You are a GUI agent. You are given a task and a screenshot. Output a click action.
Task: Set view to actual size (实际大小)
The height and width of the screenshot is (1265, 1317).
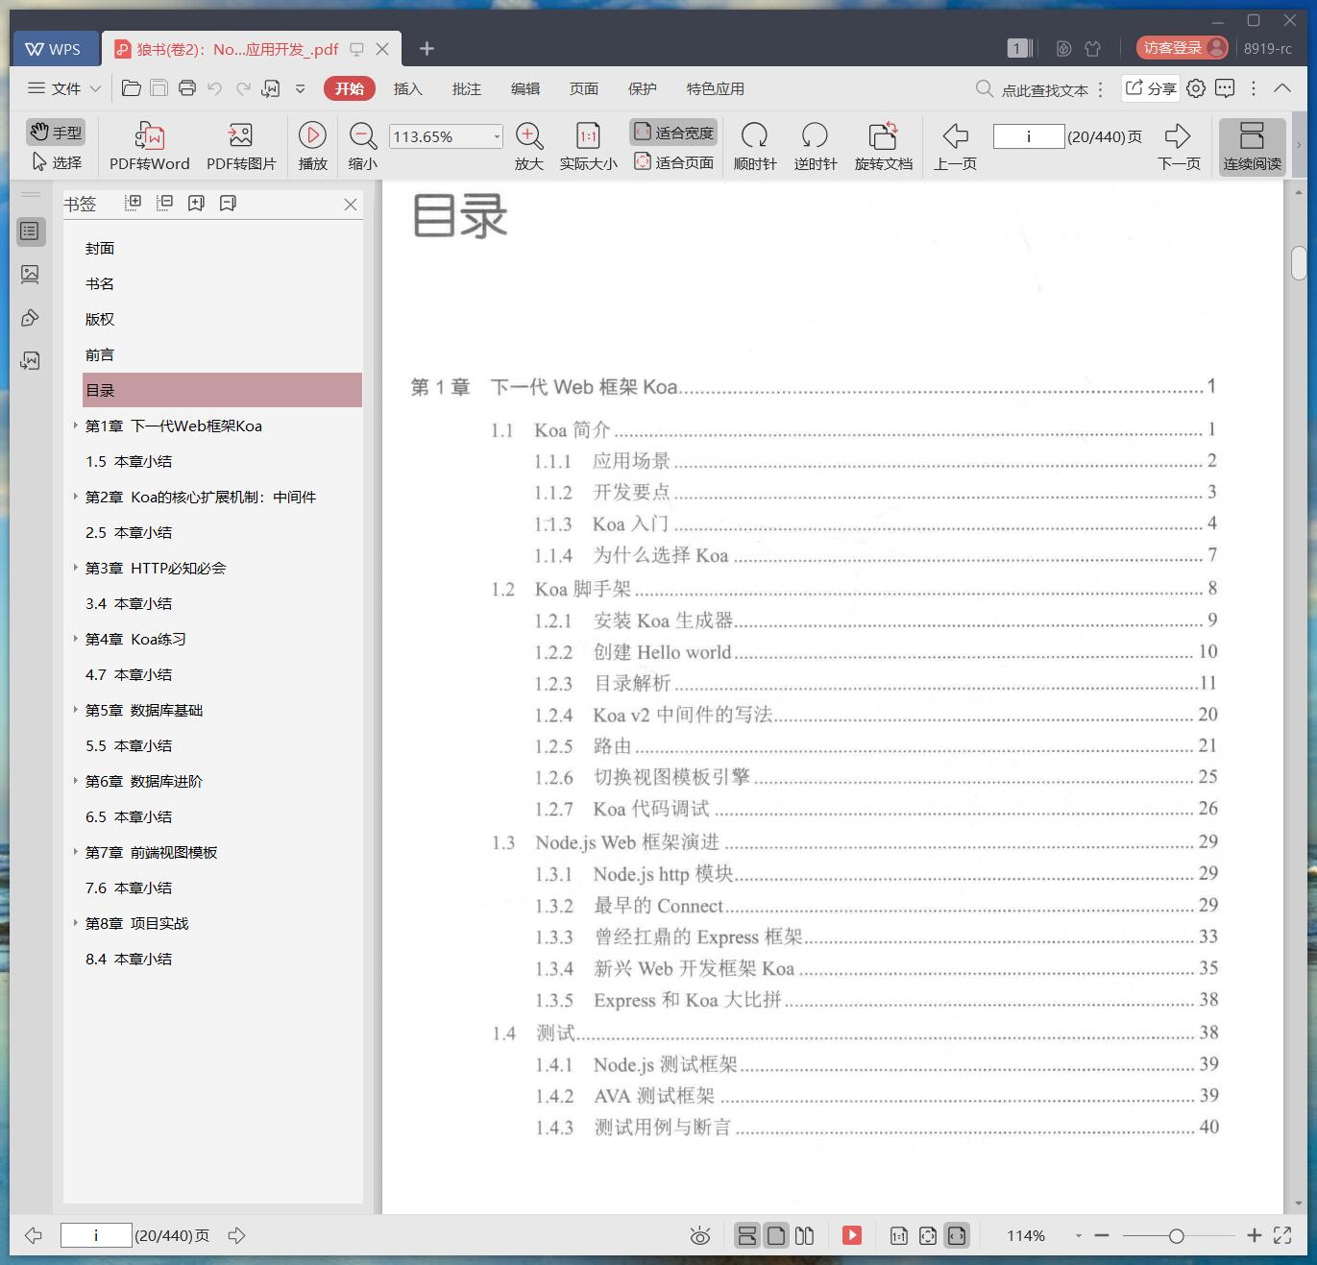pyautogui.click(x=588, y=146)
